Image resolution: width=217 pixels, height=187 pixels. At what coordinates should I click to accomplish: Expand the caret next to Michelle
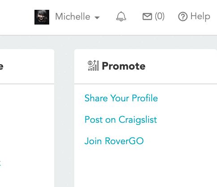tap(97, 18)
